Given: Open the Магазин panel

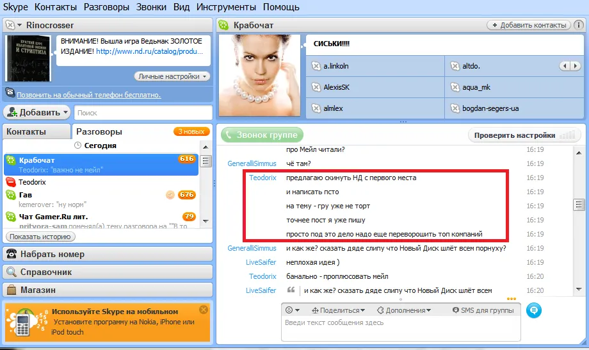Looking at the screenshot, I should coord(108,290).
